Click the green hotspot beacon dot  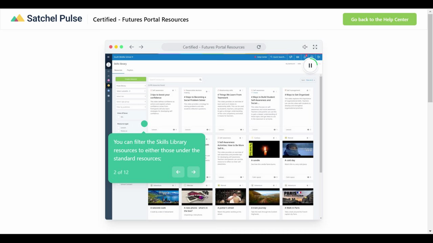(144, 124)
